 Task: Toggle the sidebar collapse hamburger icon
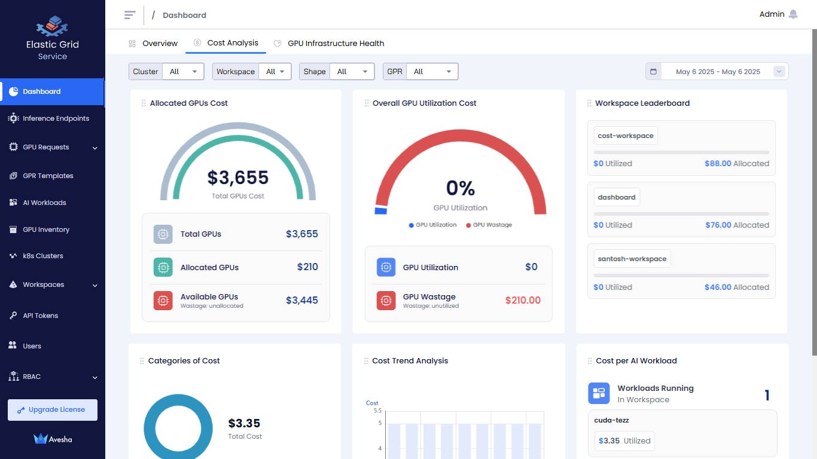coord(130,15)
